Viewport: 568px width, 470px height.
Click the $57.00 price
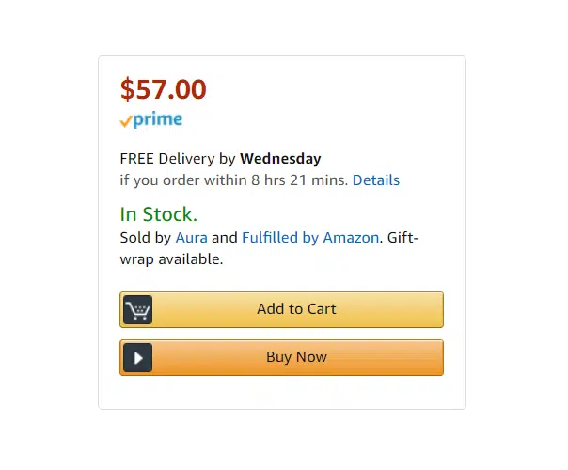pos(164,89)
